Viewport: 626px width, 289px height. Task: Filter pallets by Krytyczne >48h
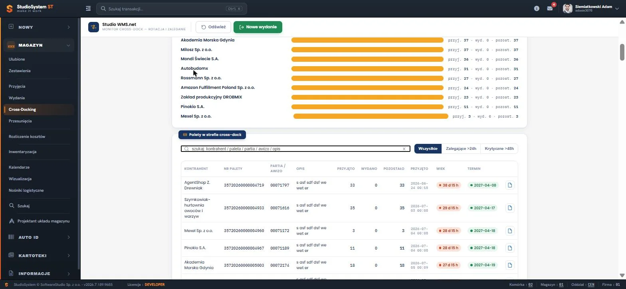(499, 149)
